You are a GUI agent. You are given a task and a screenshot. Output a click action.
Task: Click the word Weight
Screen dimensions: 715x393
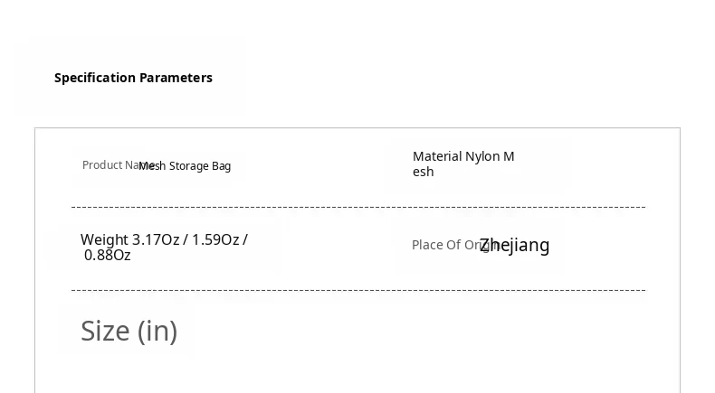coord(104,239)
